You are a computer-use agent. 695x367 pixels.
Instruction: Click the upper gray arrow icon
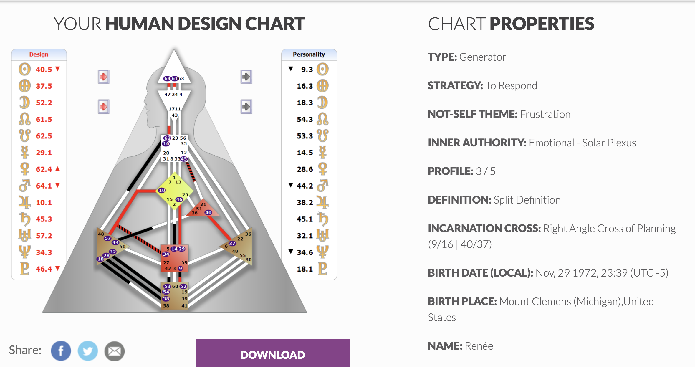246,77
